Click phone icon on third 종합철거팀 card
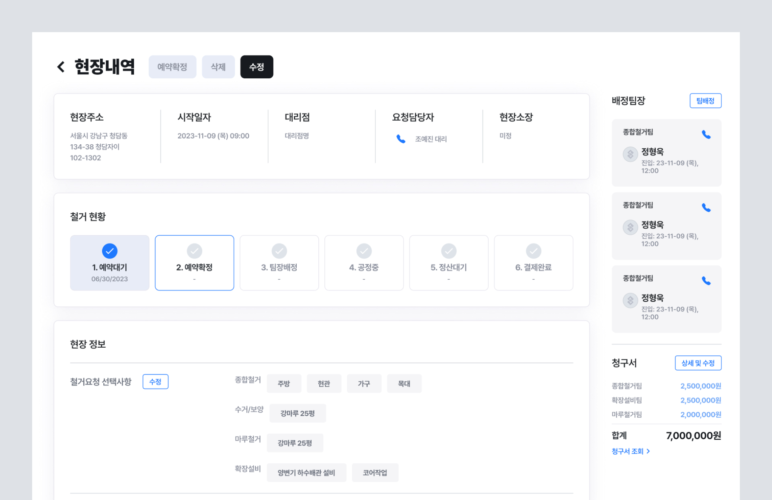Viewport: 772px width, 500px height. (706, 281)
